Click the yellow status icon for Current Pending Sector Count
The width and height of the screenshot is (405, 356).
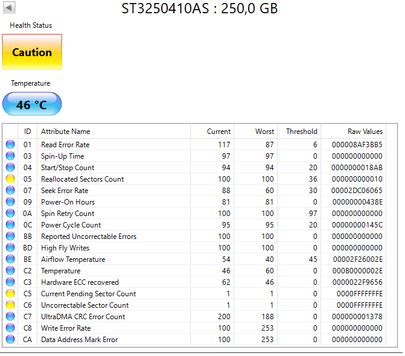tap(10, 293)
